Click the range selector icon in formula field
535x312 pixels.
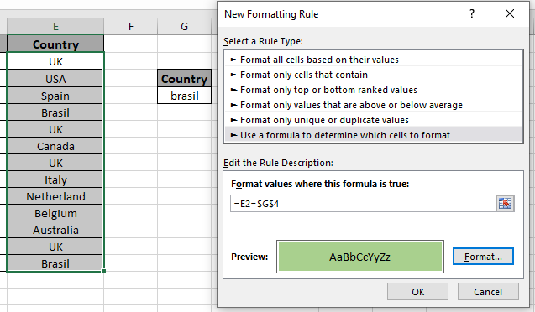pos(505,204)
